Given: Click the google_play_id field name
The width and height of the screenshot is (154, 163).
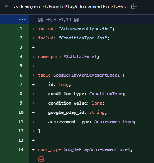Looking at the screenshot, I should pyautogui.click(x=66, y=112).
